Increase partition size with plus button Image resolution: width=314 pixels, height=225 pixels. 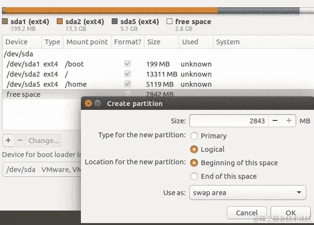[289, 120]
